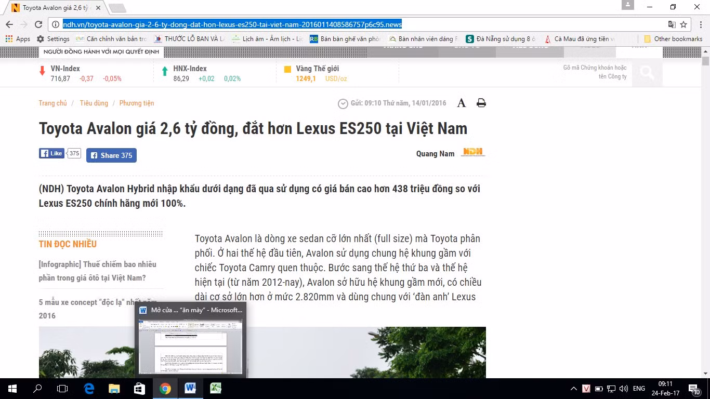Click the Word window preview thumbnail
Image resolution: width=710 pixels, height=399 pixels.
[x=190, y=346]
